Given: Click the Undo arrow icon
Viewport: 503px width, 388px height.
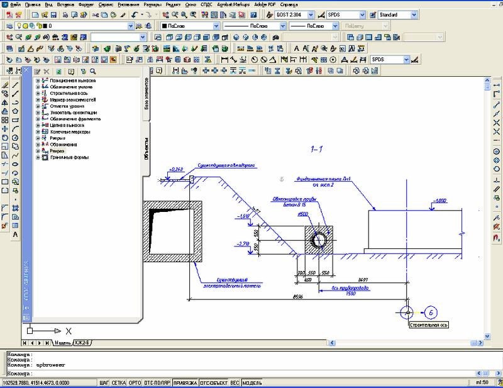Looking at the screenshot, I should point(135,14).
